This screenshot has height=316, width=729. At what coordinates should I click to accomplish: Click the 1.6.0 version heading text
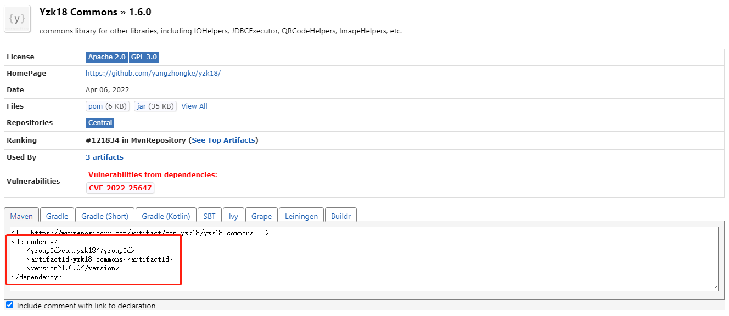pos(140,12)
